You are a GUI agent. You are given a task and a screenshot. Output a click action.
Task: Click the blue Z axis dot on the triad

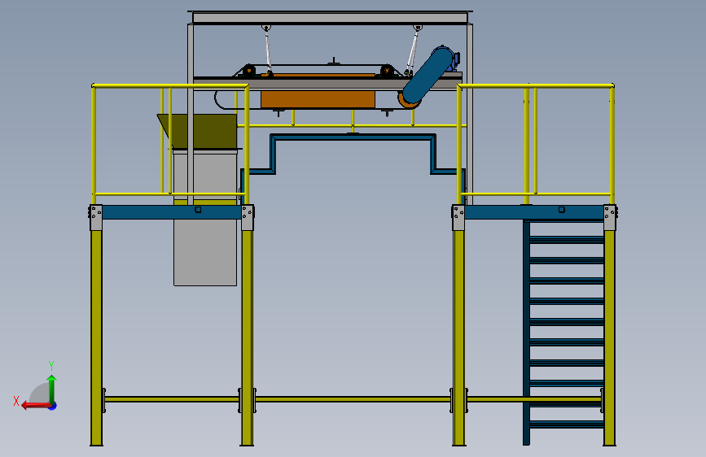53,406
